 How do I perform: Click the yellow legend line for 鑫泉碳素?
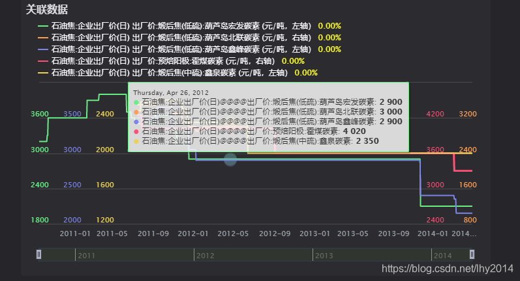click(x=43, y=73)
